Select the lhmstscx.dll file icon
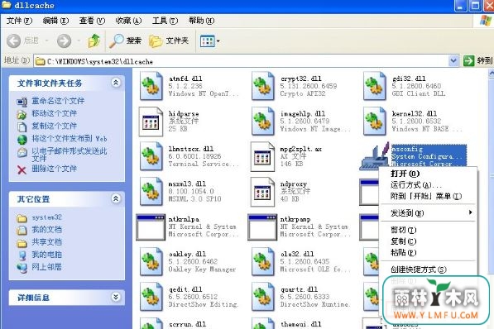This screenshot has height=329, width=494. 151,156
